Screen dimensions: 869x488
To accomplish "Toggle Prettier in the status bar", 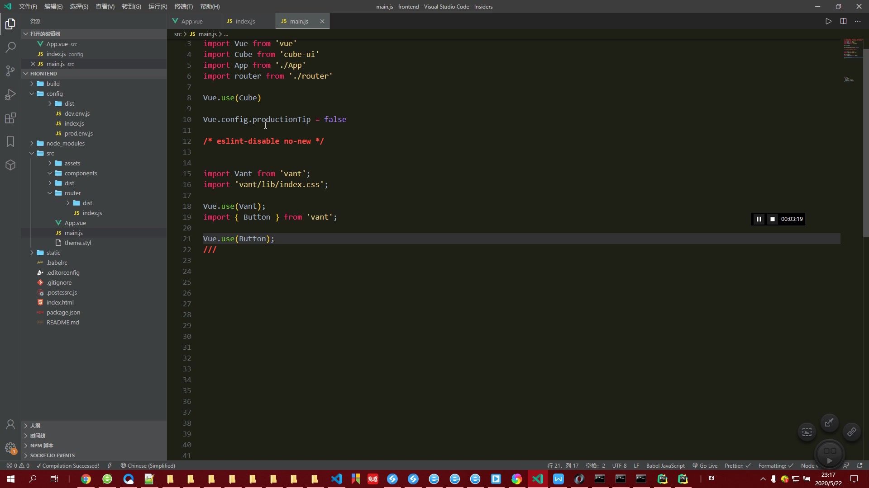I will [737, 466].
